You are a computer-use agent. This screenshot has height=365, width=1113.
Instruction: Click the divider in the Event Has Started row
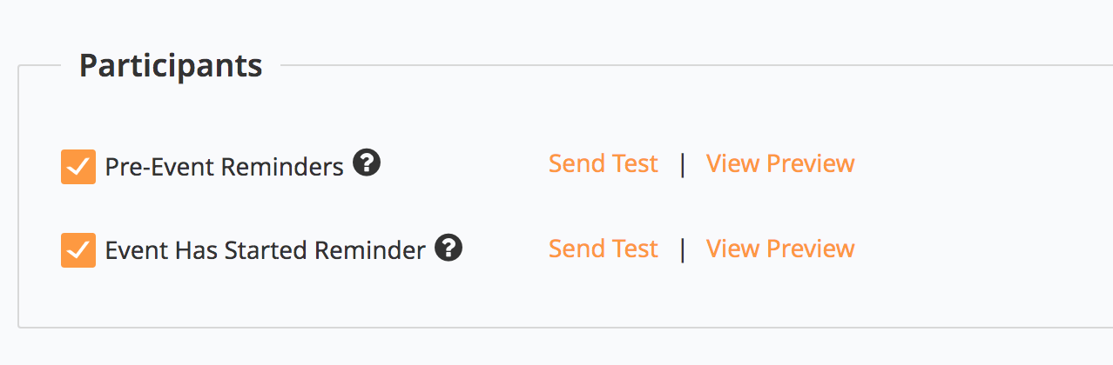click(683, 249)
